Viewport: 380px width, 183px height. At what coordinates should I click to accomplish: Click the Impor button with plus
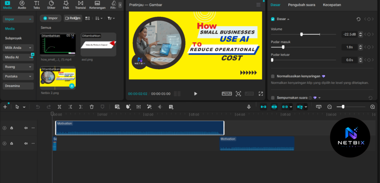pos(50,18)
